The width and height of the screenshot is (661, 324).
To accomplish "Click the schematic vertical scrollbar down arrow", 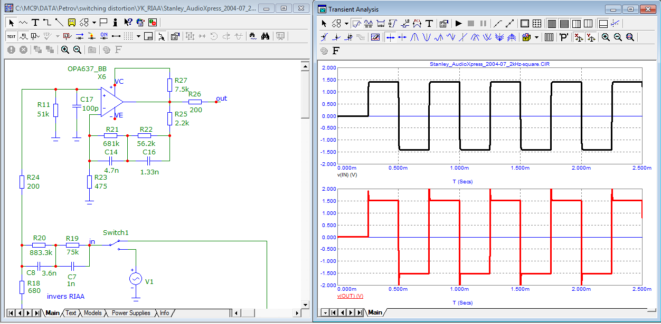I will click(x=305, y=305).
